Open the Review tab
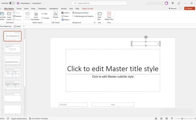Viewport: 196px width, 120px height. point(64,9)
